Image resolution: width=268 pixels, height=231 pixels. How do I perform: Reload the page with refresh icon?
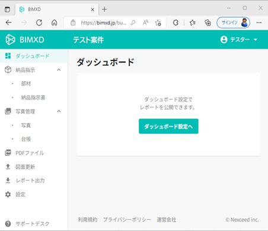point(39,23)
